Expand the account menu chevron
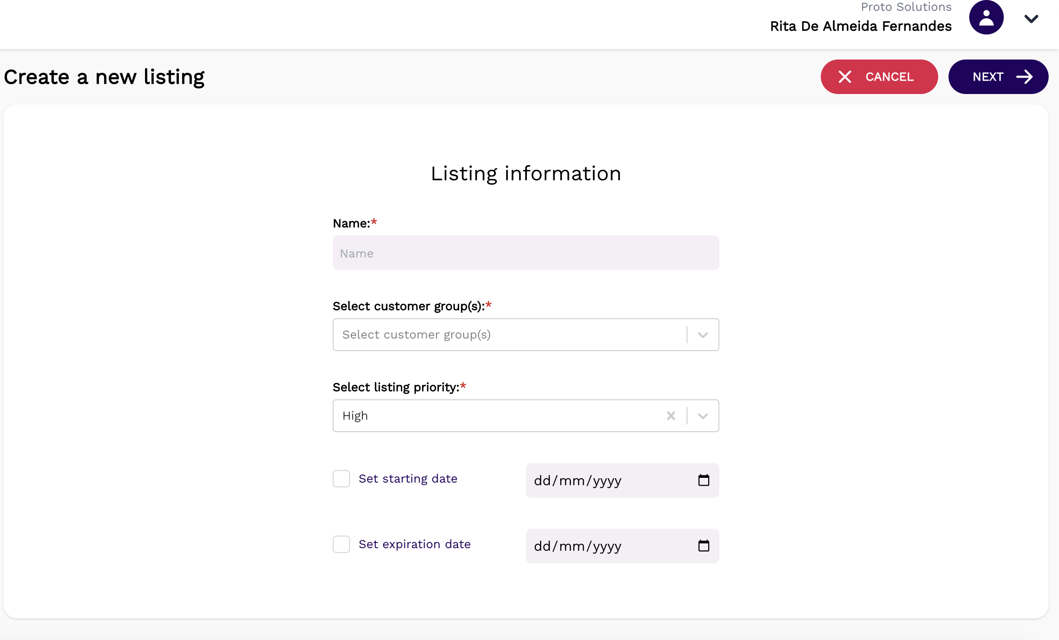This screenshot has height=640, width=1059. click(1031, 19)
